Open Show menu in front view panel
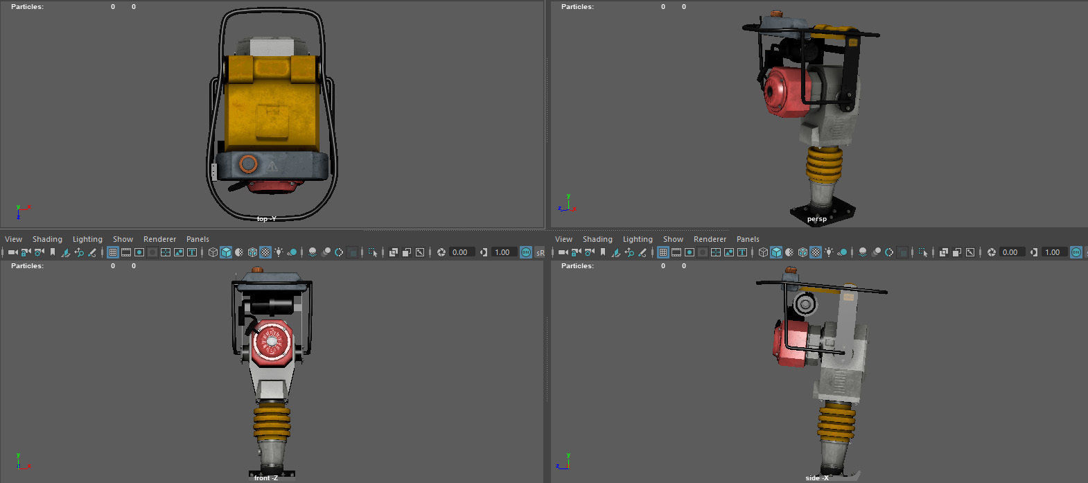1088x483 pixels. [123, 239]
